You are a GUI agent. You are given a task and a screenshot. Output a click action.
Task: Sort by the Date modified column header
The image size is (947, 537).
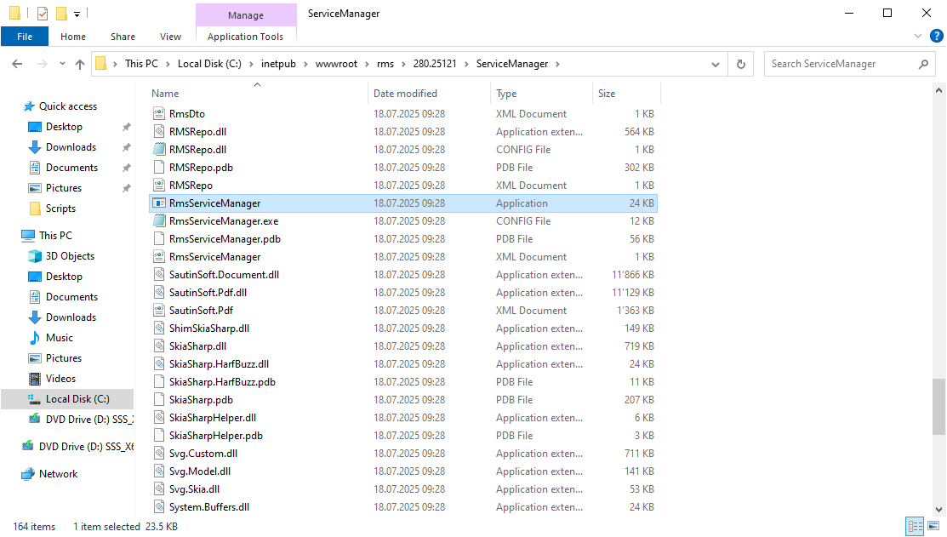coord(430,94)
